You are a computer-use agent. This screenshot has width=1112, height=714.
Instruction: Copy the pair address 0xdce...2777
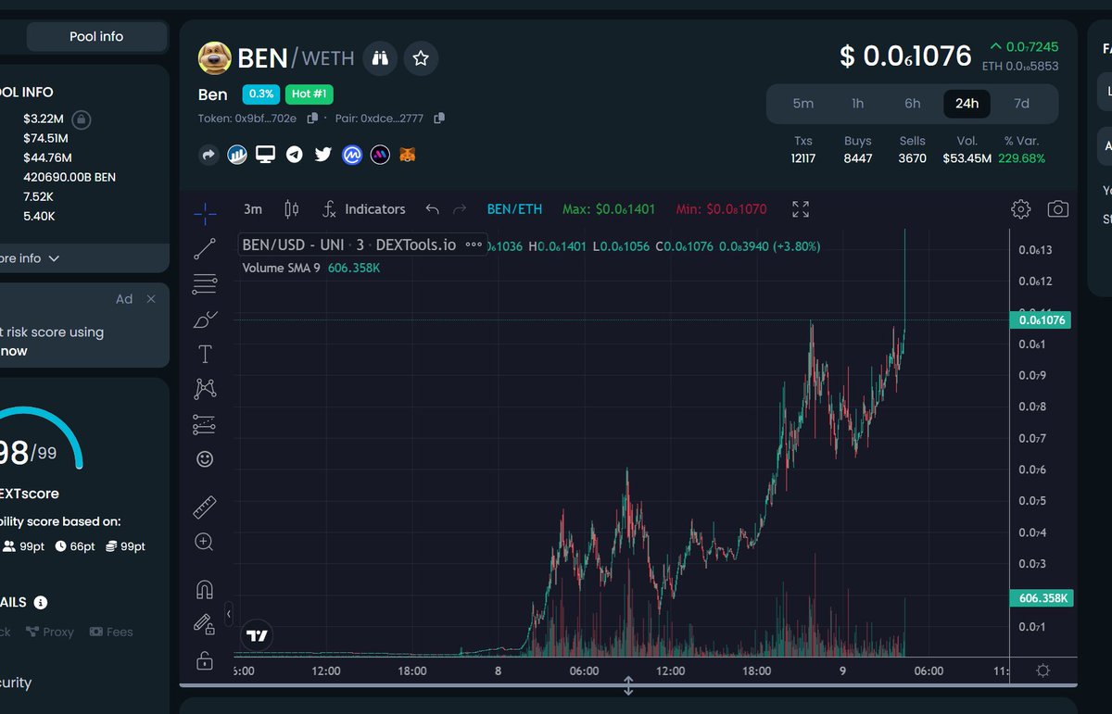439,119
